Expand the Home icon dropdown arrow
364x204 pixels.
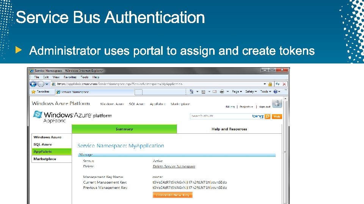click(197, 91)
